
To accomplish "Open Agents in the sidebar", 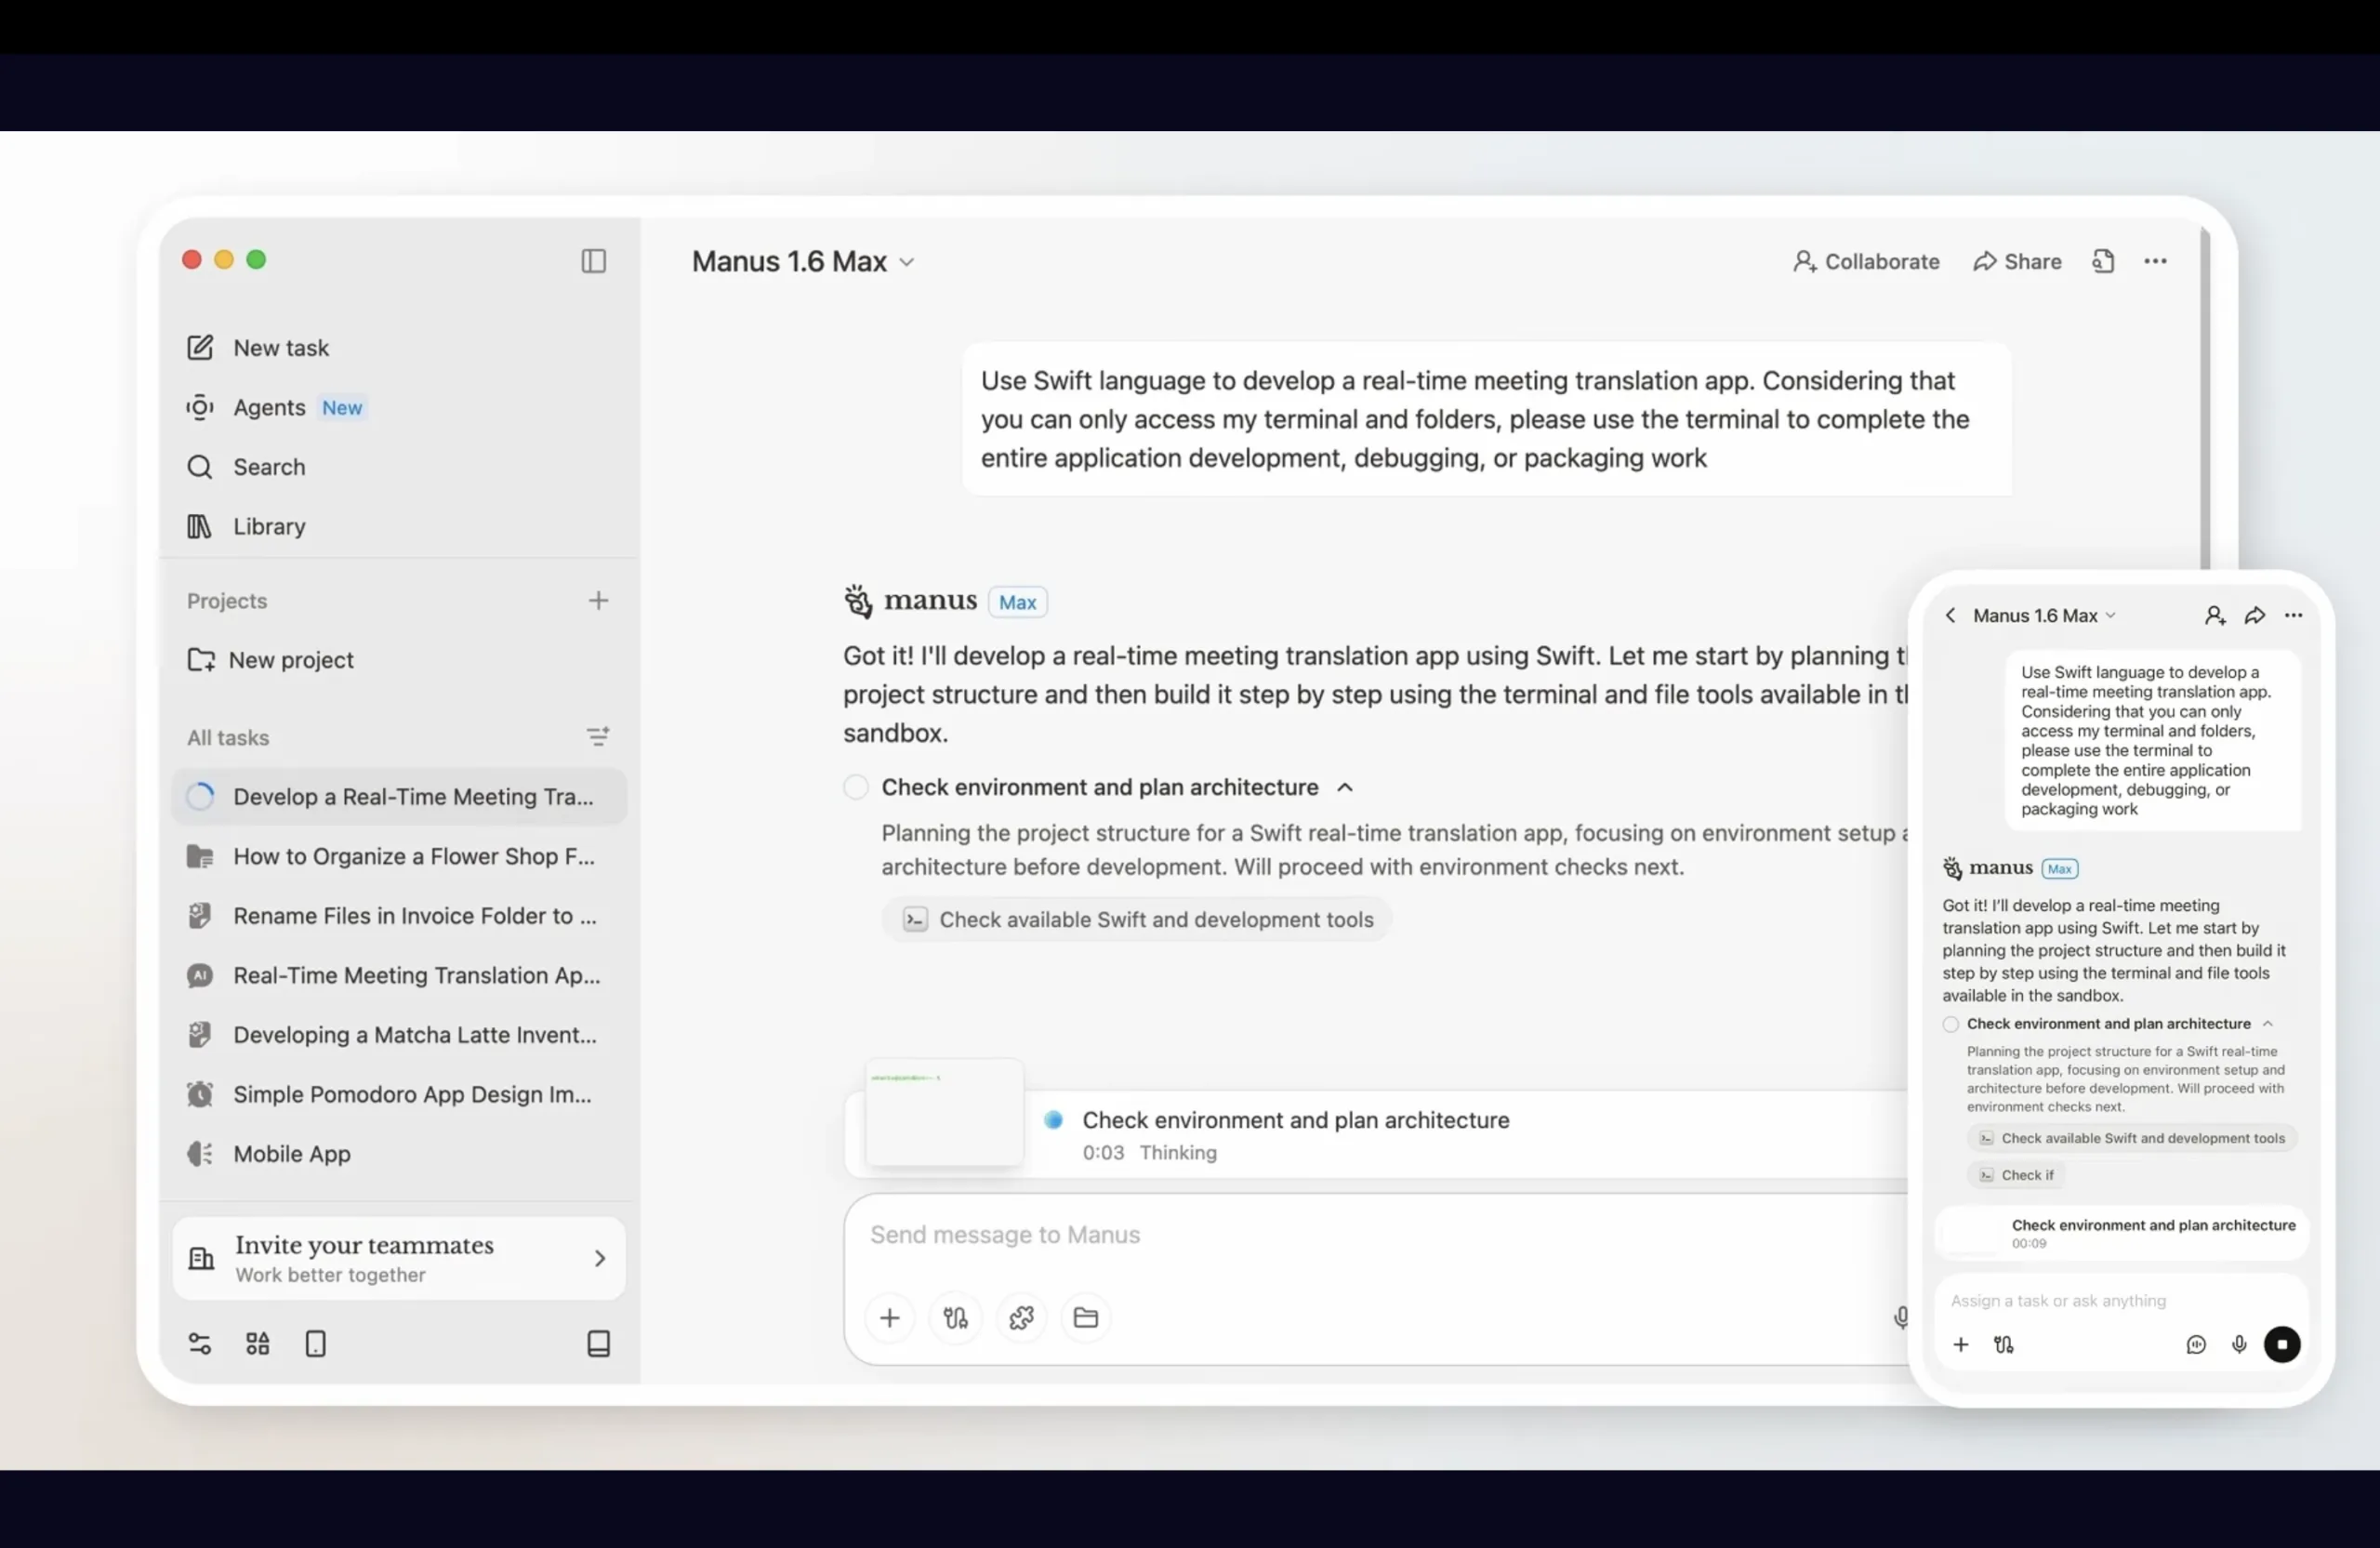I will (269, 407).
